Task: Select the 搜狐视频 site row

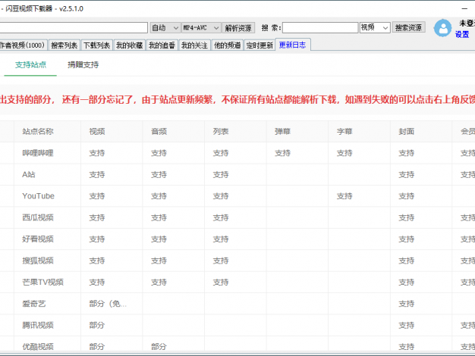Action: [237, 261]
